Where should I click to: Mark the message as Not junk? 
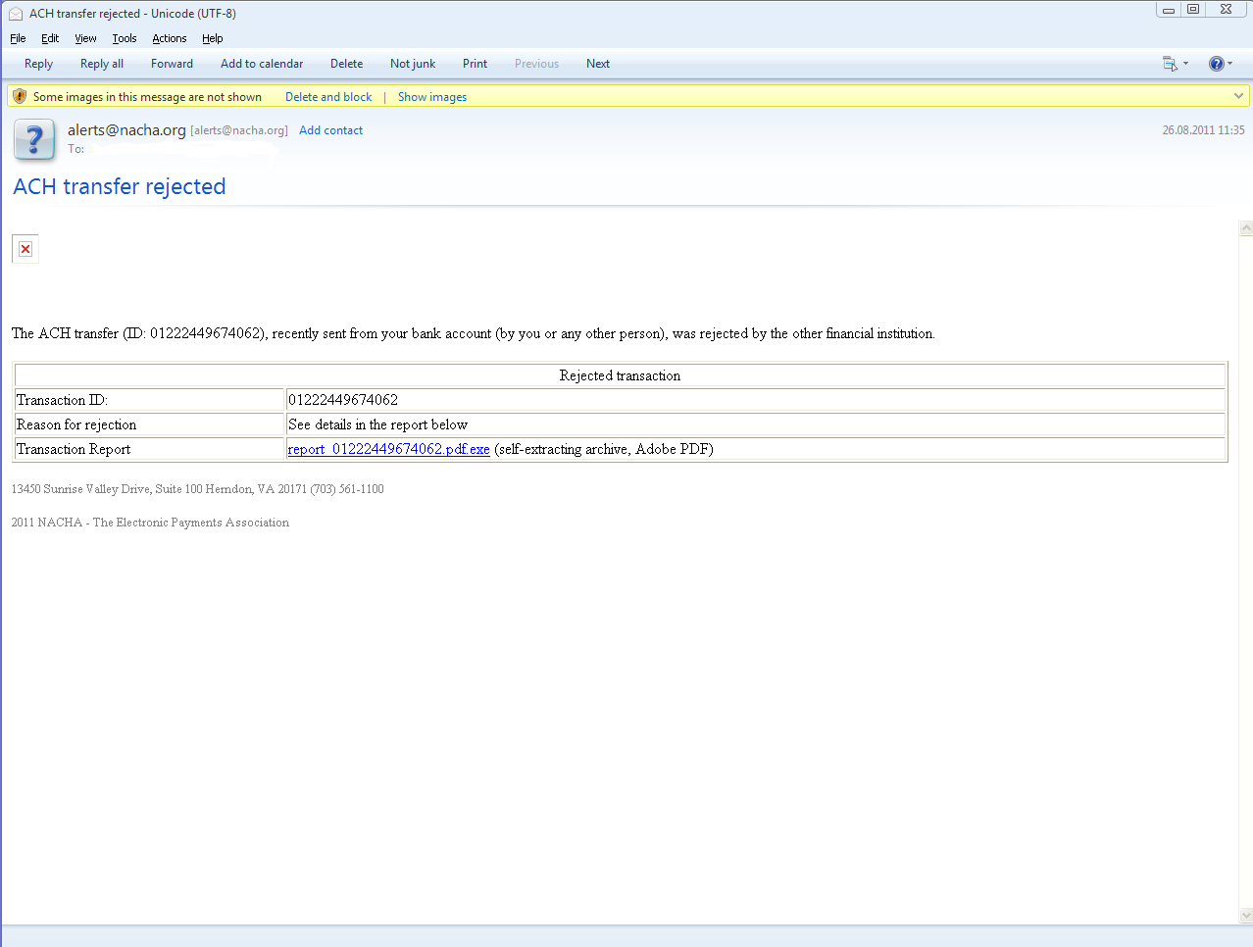point(413,64)
